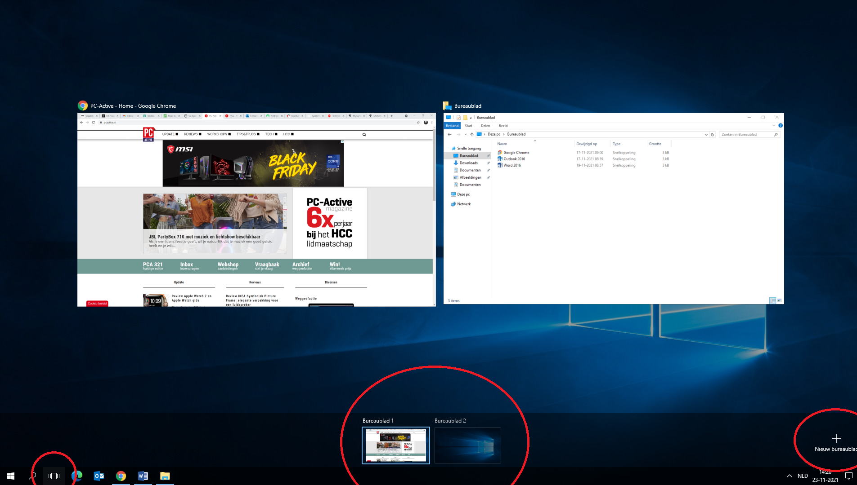
Task: Select Netwerk in navigation pane
Action: point(464,204)
